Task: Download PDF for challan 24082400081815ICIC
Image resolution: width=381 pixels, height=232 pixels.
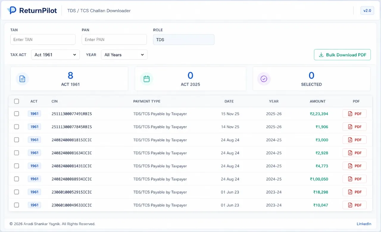Action: (355, 140)
